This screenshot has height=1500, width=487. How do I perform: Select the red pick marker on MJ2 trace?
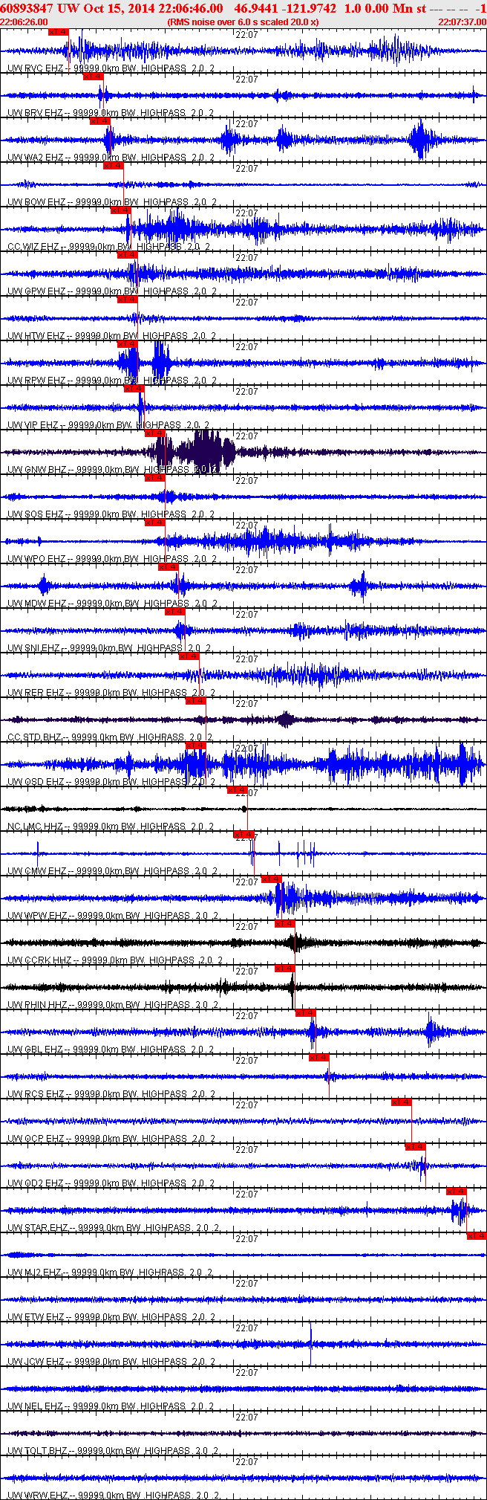477,1236
